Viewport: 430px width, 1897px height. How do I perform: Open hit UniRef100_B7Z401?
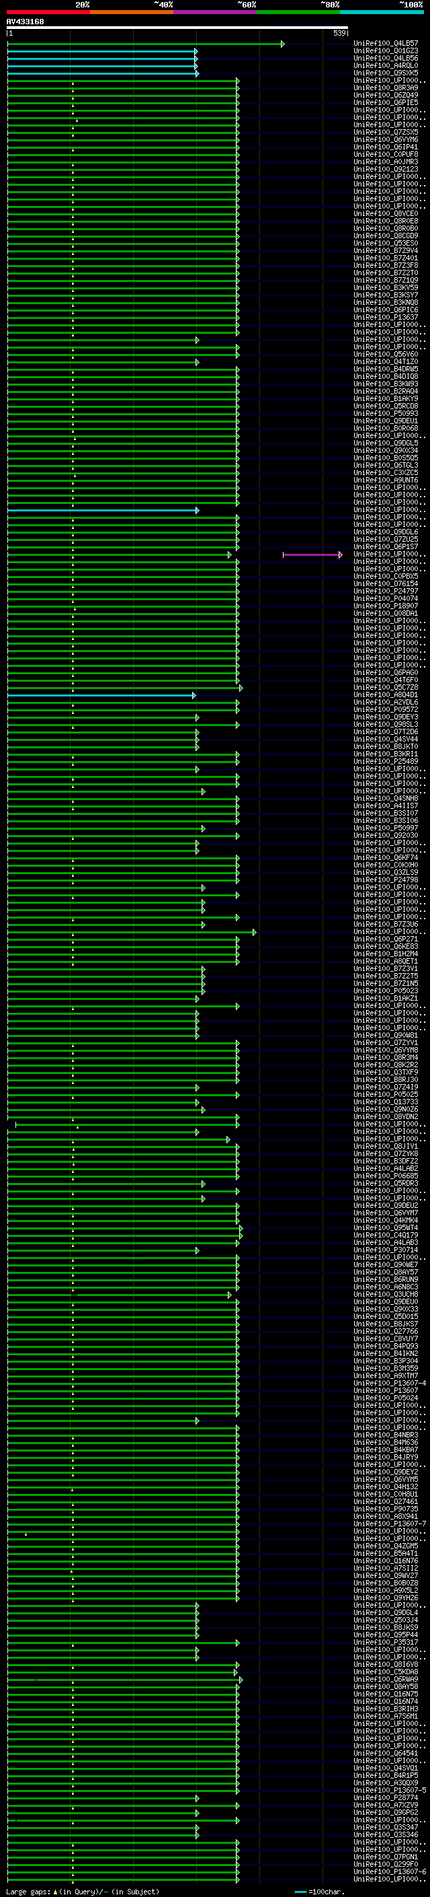(386, 258)
